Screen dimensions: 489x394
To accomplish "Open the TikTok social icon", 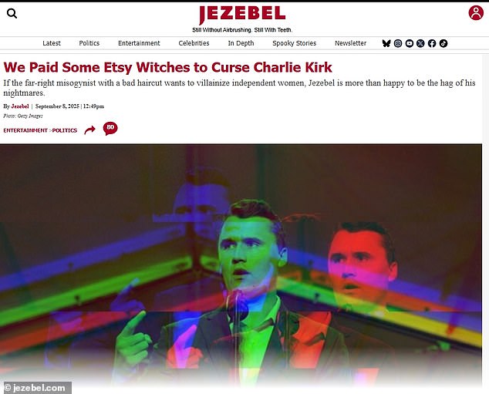I will (443, 43).
